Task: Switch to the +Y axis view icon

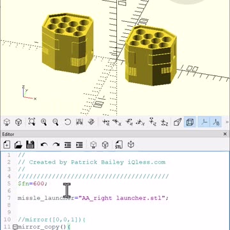Action: pos(129,122)
